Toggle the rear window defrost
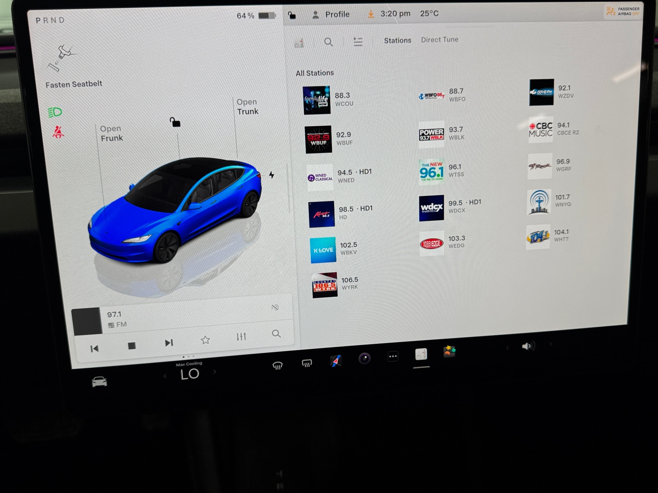Viewport: 658px width, 493px height. [x=307, y=364]
